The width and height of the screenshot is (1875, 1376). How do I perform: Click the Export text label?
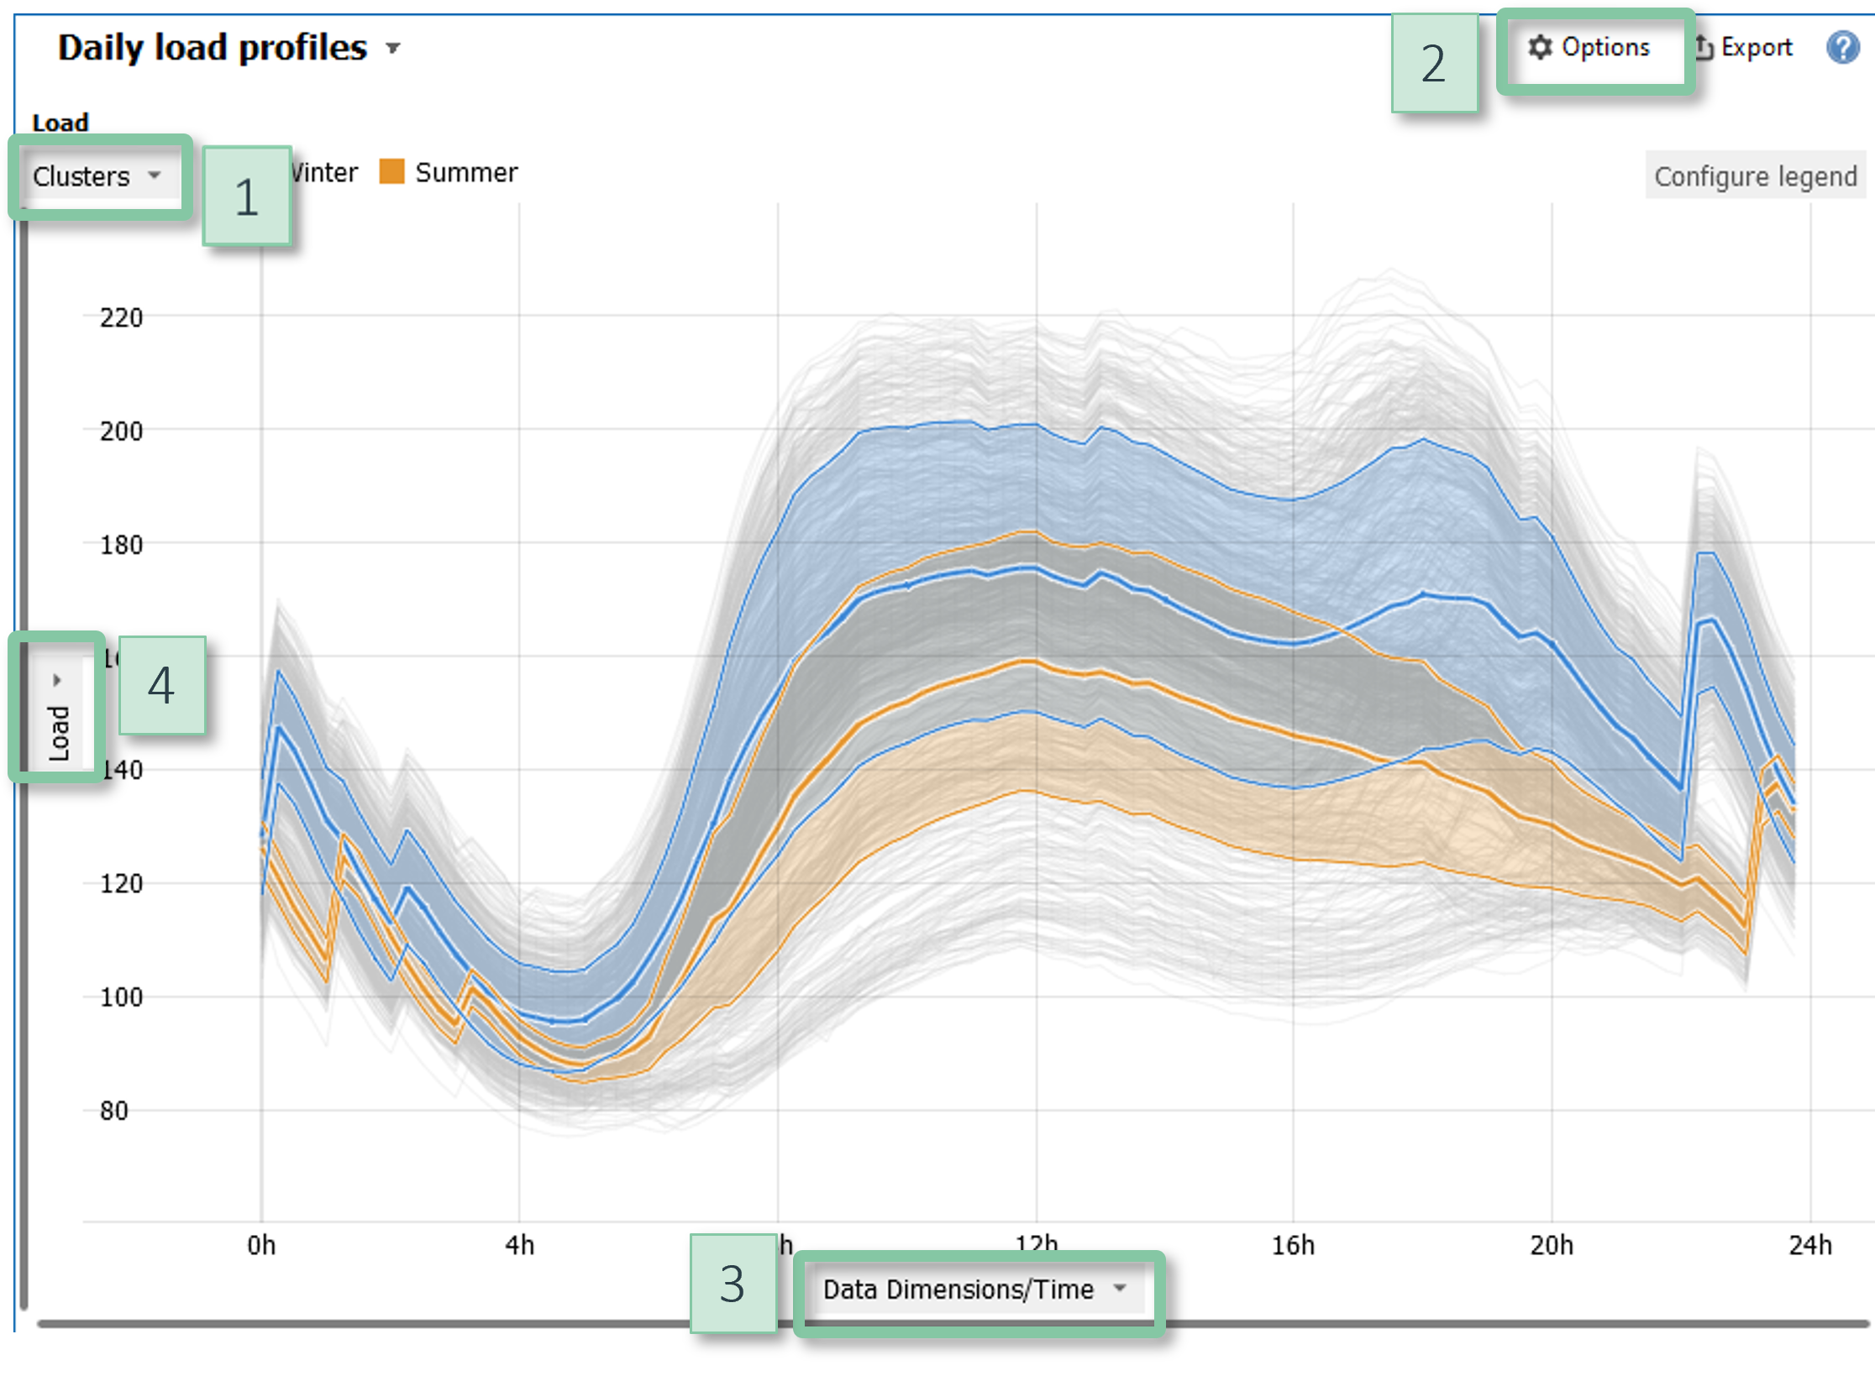click(1757, 48)
